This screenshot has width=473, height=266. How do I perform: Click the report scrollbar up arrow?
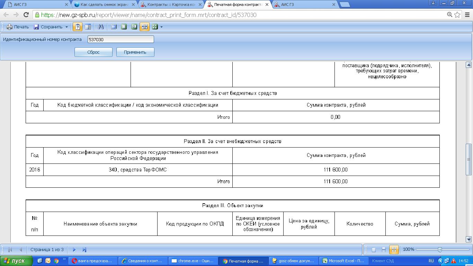point(469,65)
